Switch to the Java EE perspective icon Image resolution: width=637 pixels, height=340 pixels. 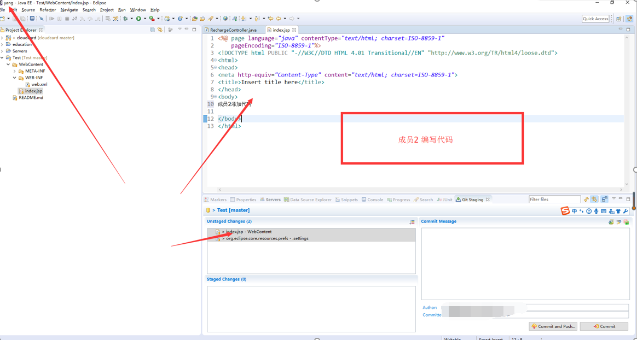click(x=629, y=19)
